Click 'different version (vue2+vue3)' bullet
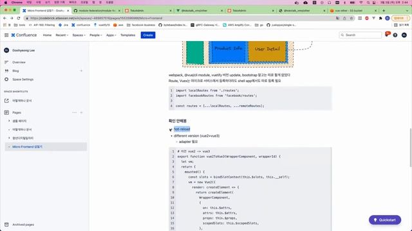Viewport: 412px width, 231px height. (196, 136)
